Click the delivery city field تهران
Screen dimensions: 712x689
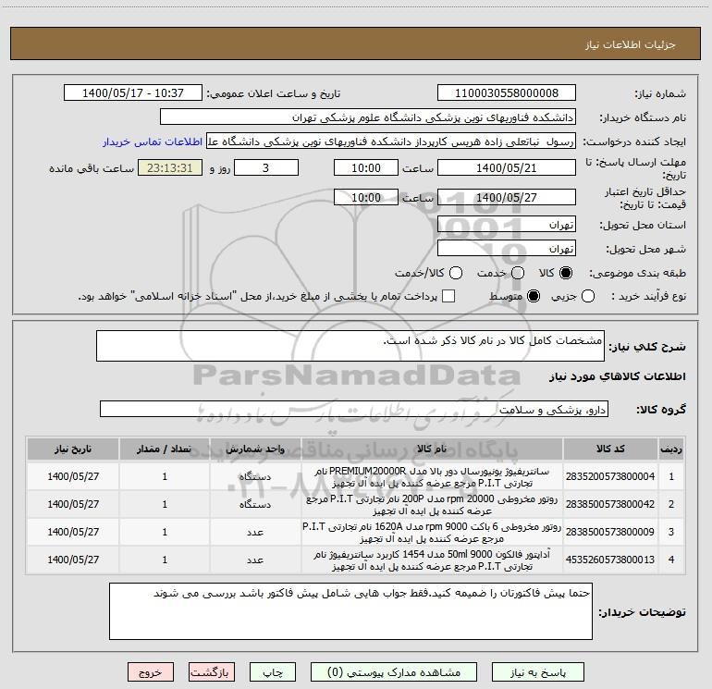point(507,249)
